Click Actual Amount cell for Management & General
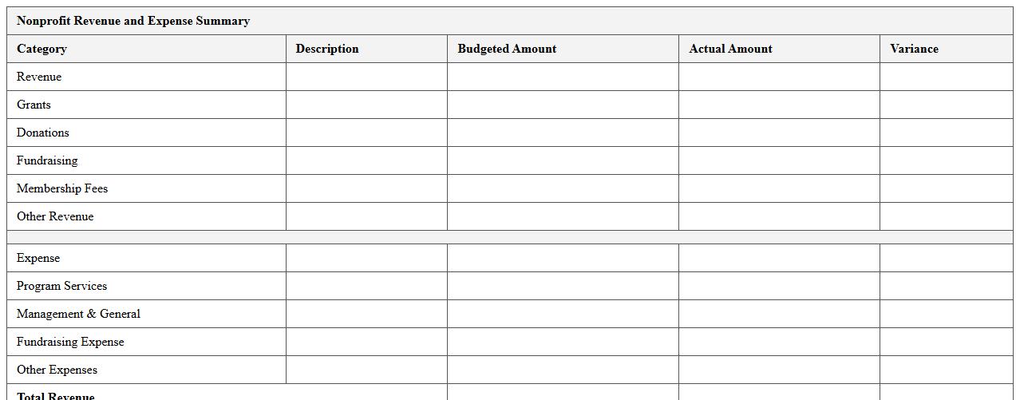 pos(779,314)
